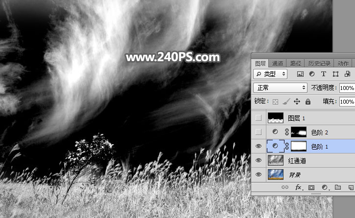Filter layers by pixel image type
This screenshot has height=218, width=355.
point(301,74)
